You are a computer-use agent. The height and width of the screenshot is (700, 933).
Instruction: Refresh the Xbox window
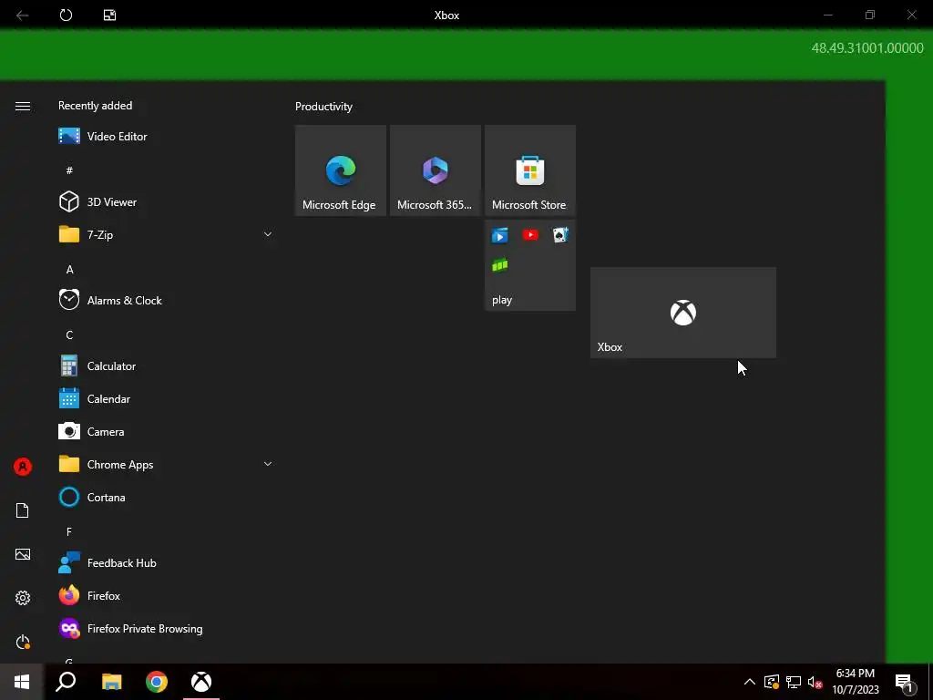point(66,15)
